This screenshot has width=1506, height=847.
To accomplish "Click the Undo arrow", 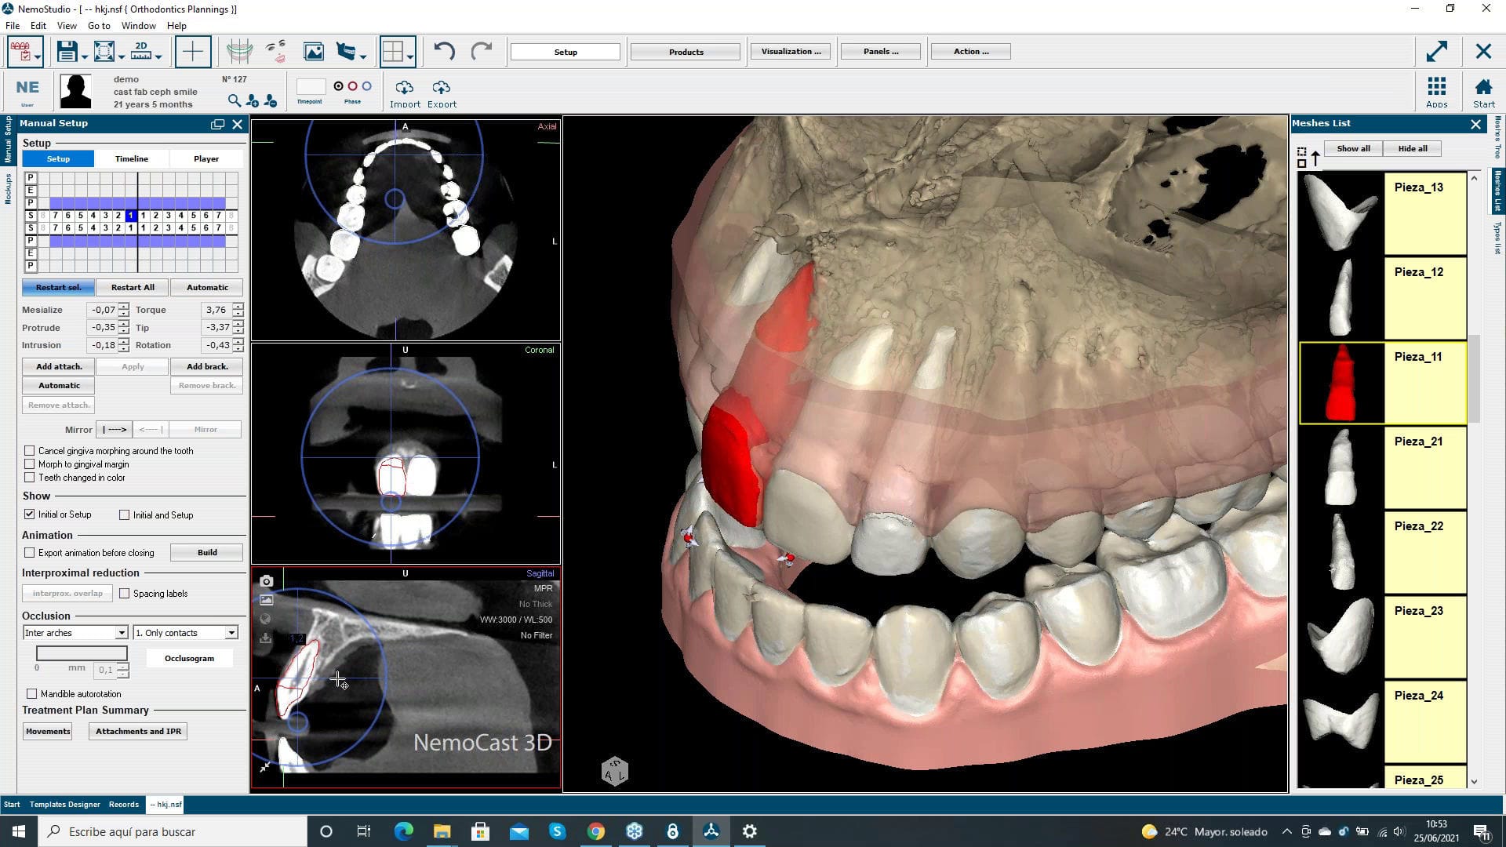I will click(x=444, y=52).
